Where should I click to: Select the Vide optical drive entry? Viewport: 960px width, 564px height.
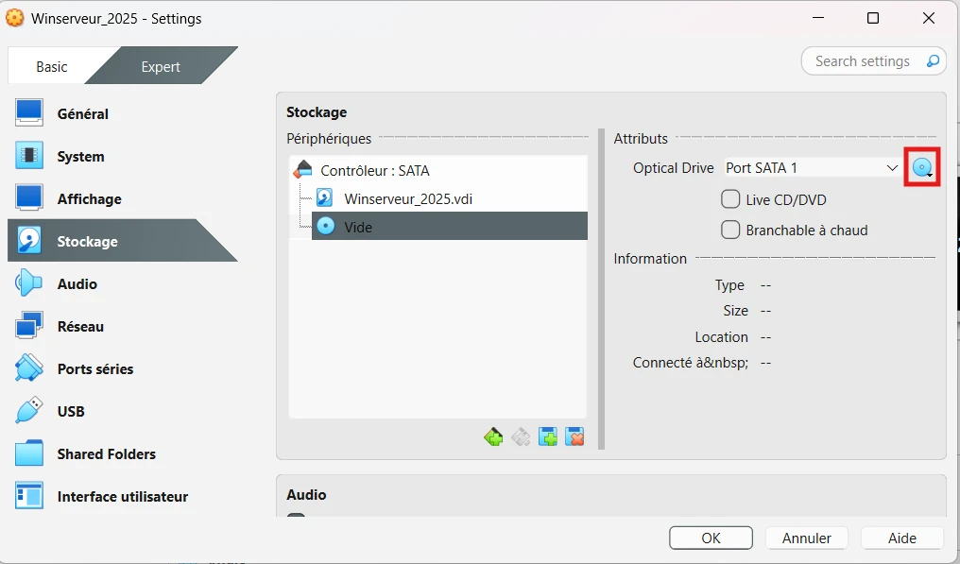click(x=450, y=227)
